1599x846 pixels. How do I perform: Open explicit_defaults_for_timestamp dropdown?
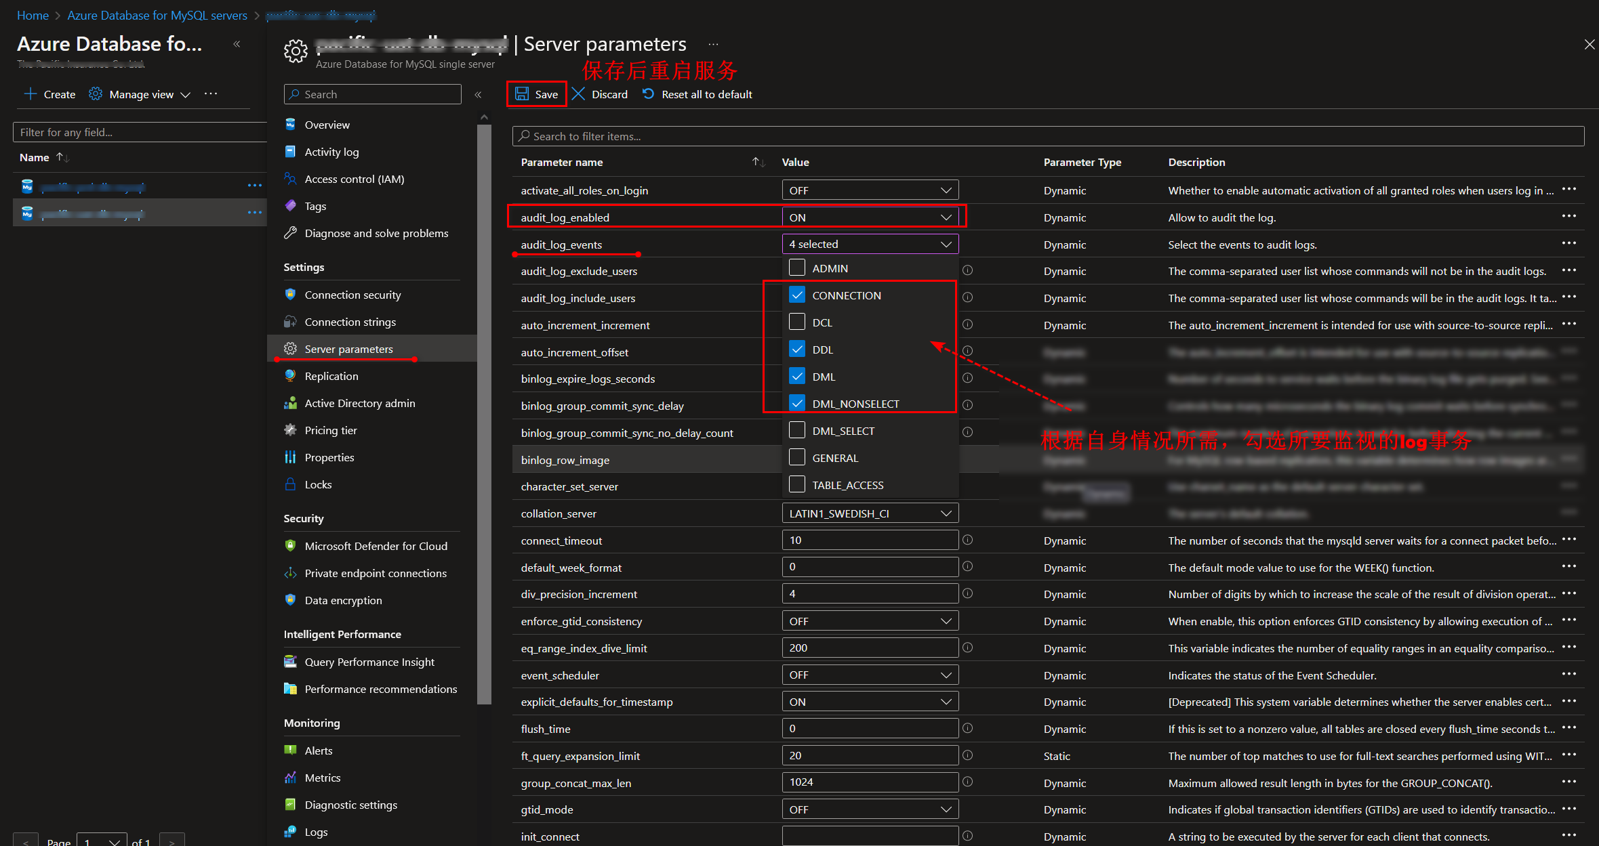point(870,702)
